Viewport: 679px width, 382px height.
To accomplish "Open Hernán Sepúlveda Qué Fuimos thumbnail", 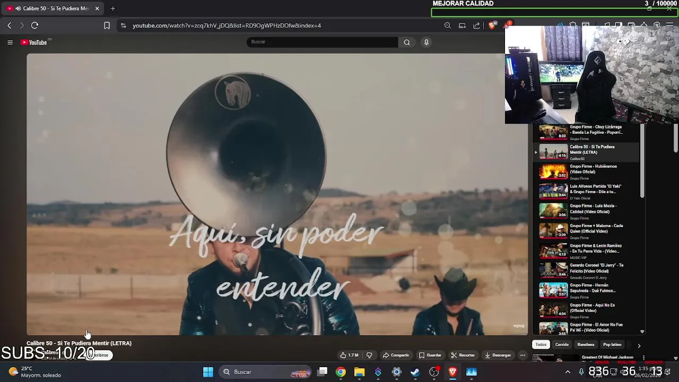I will coord(553,290).
